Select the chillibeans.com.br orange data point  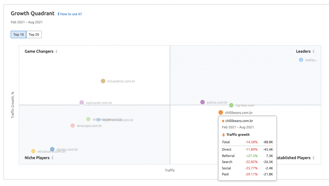[221, 112]
